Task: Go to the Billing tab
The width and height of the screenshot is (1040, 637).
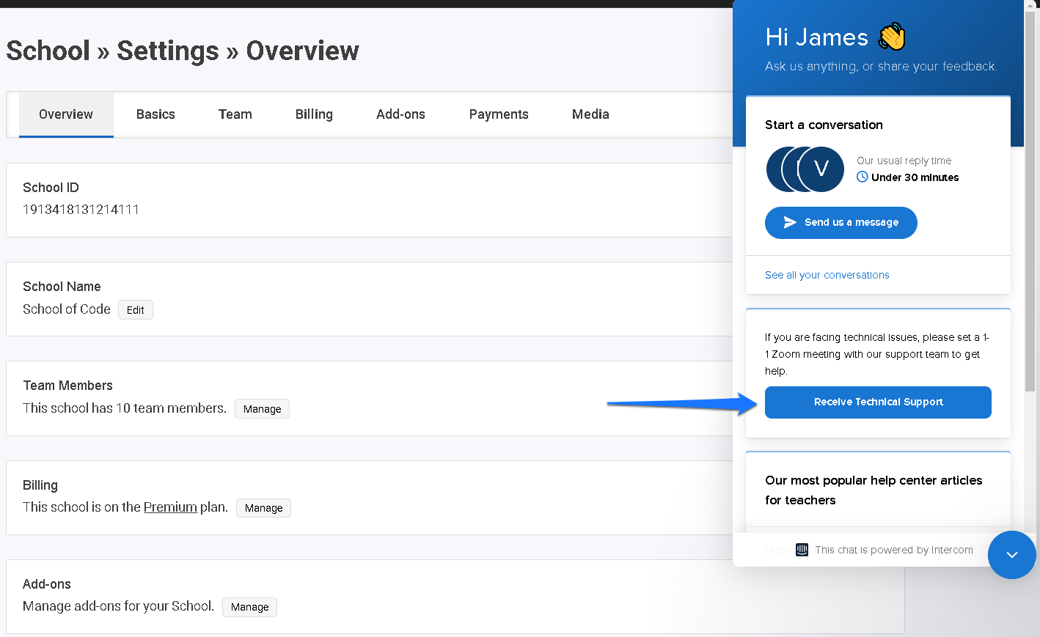Action: [314, 114]
